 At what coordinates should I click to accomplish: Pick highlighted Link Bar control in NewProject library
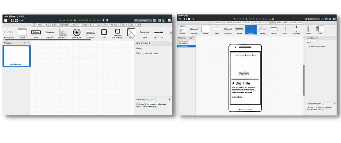(251, 30)
